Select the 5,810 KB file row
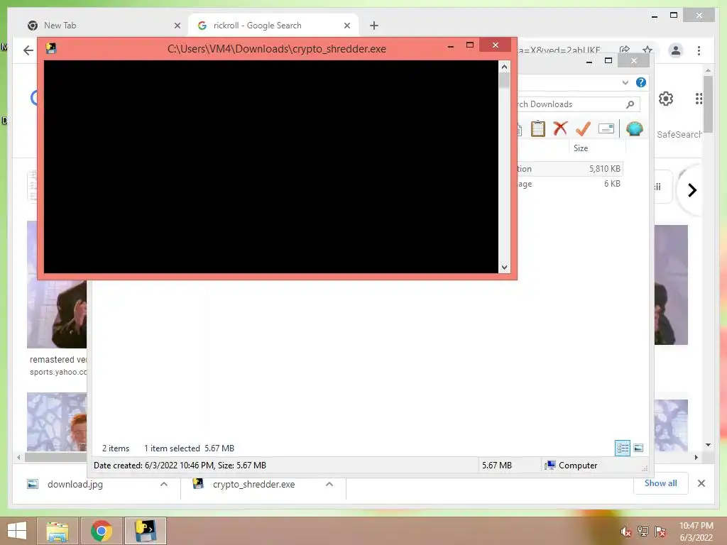 (570, 169)
